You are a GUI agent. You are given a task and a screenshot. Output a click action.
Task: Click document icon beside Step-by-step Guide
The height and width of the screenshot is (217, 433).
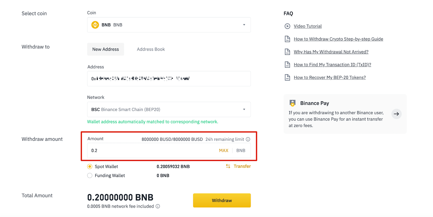tap(287, 39)
